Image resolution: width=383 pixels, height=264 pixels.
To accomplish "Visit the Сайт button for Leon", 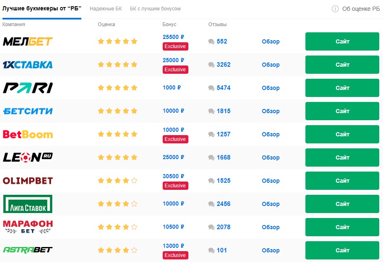I will click(x=342, y=157).
